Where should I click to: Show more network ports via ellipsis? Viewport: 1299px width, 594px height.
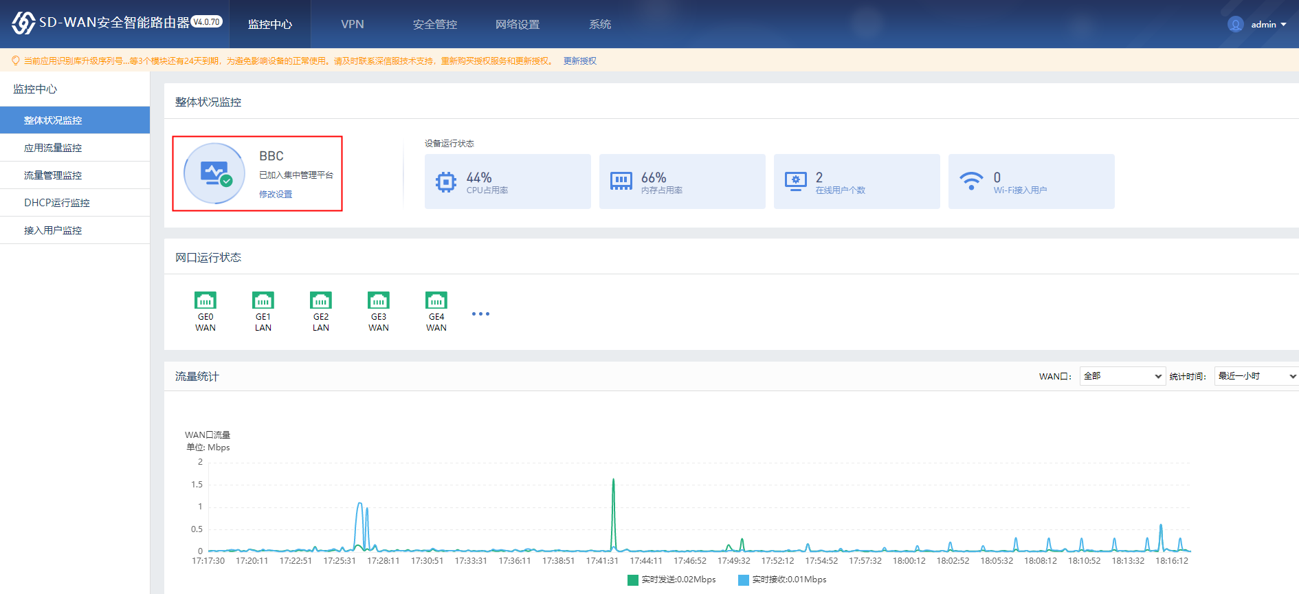[480, 313]
